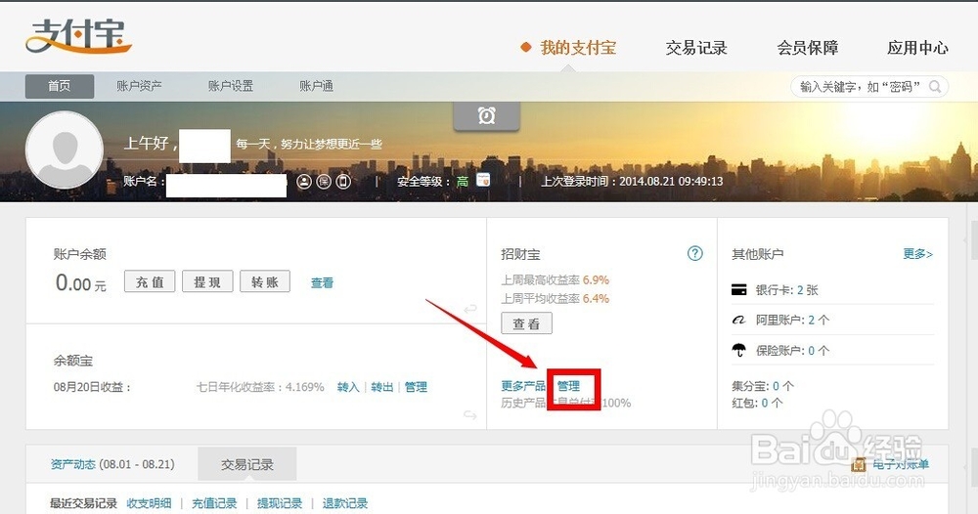Click 七日年化收益率: 4.169% text
Viewport: 978px width, 514px height.
tap(260, 387)
